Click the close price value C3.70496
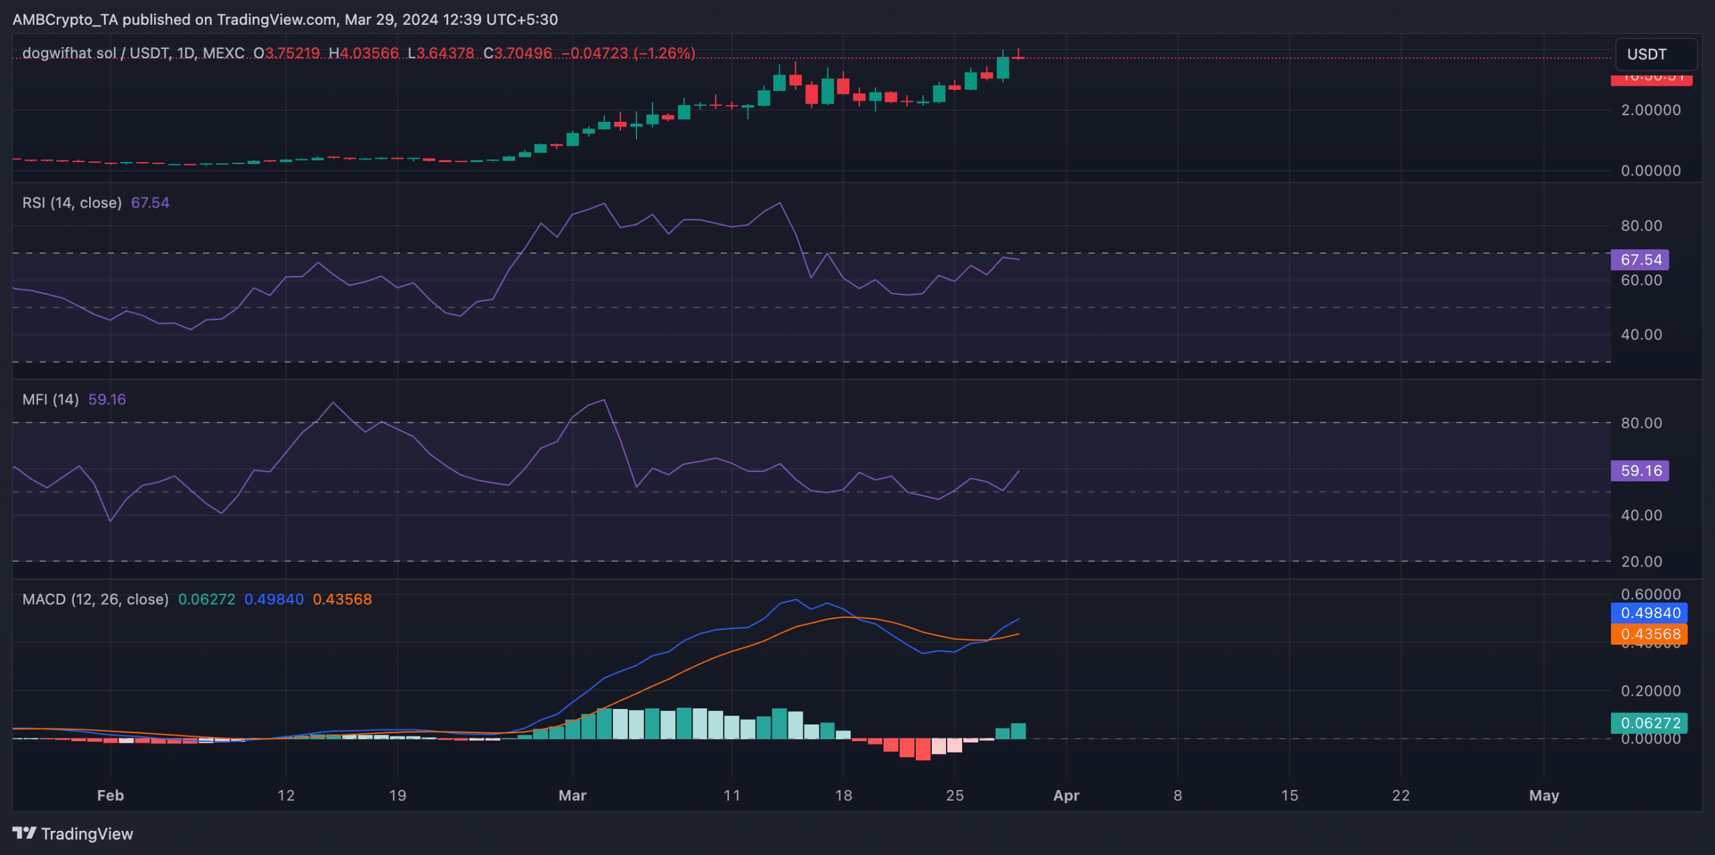 (518, 53)
